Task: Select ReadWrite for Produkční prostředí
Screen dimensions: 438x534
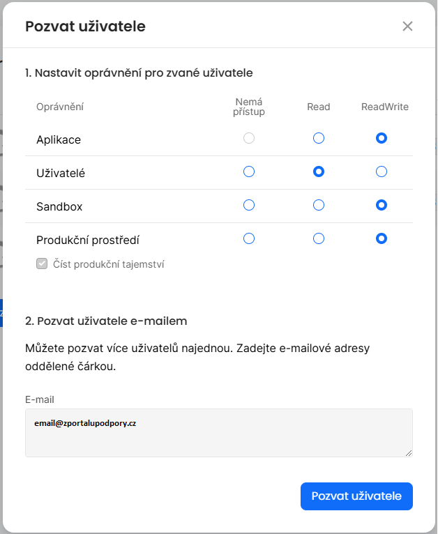Action: tap(382, 238)
